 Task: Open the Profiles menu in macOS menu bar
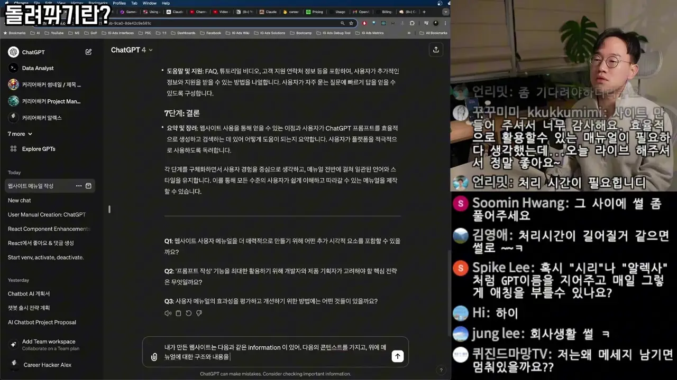120,3
